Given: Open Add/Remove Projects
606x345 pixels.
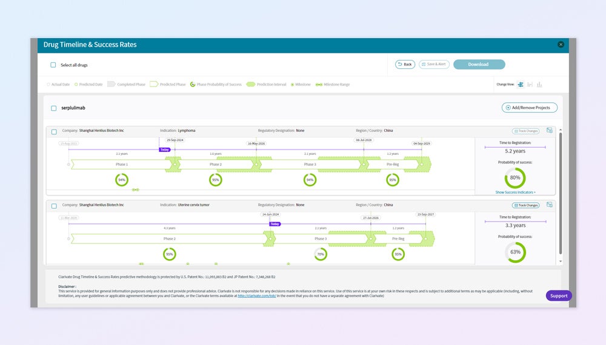Looking at the screenshot, I should tap(529, 108).
